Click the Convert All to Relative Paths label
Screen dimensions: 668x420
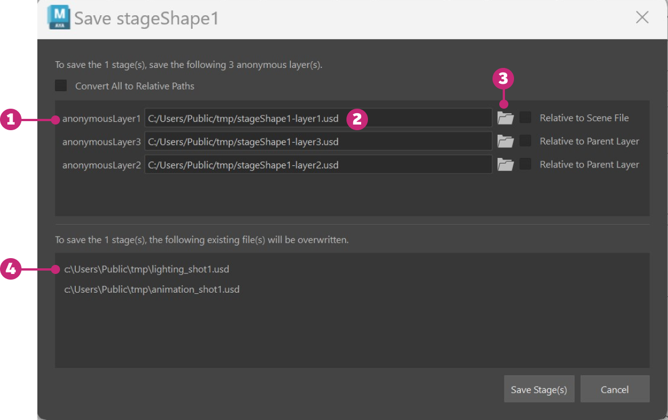point(135,87)
